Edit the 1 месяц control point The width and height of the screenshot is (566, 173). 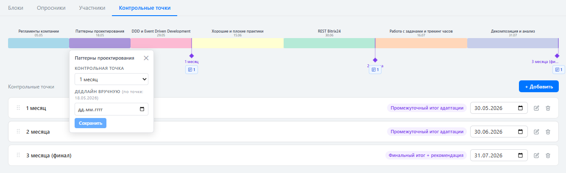(x=536, y=108)
